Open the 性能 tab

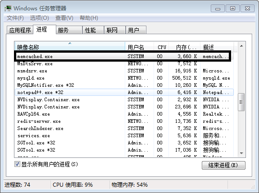point(93,30)
